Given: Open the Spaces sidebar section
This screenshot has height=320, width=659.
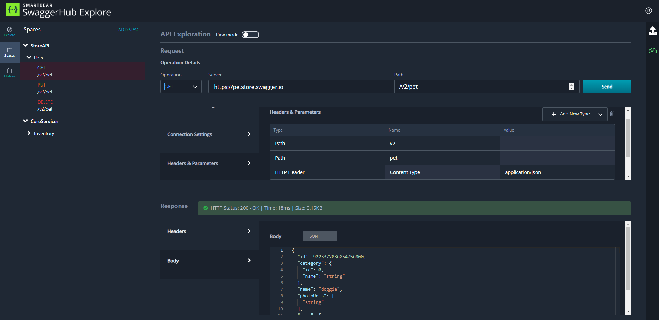Looking at the screenshot, I should [x=10, y=53].
